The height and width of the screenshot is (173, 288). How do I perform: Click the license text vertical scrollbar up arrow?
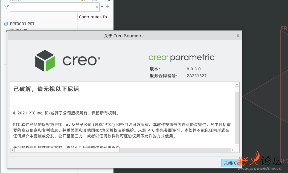coord(237,84)
